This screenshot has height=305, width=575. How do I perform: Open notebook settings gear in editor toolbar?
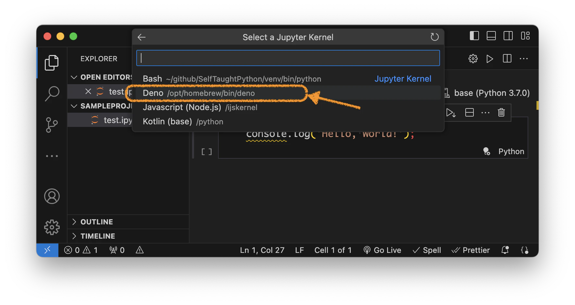[473, 59]
